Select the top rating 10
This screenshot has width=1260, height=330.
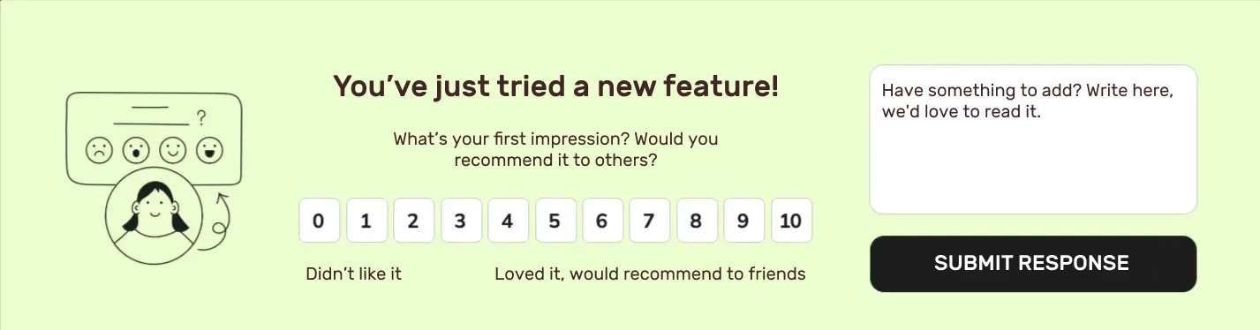791,221
